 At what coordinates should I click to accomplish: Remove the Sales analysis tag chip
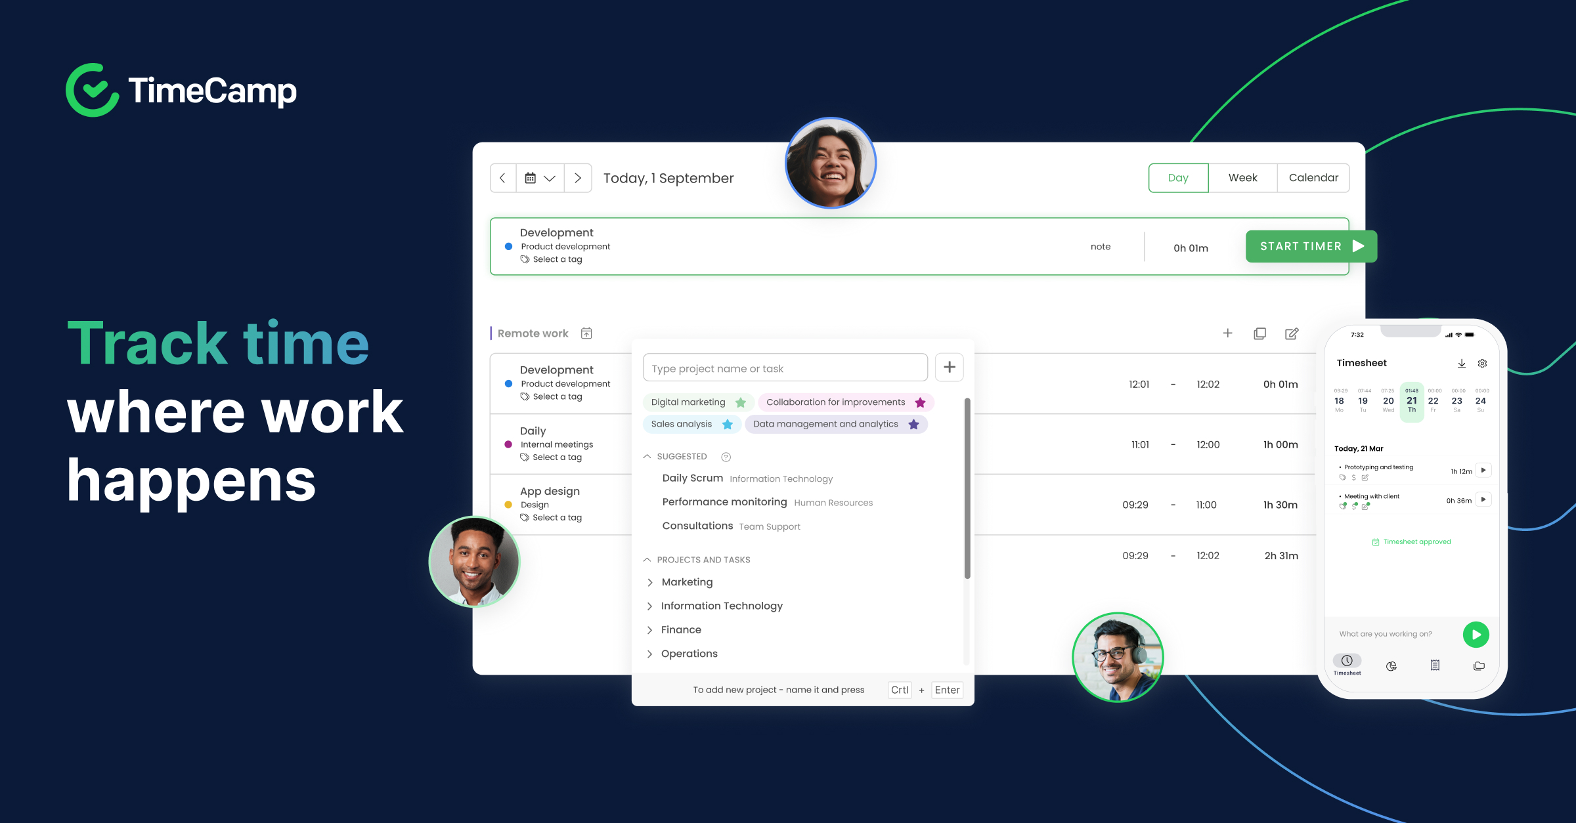728,424
